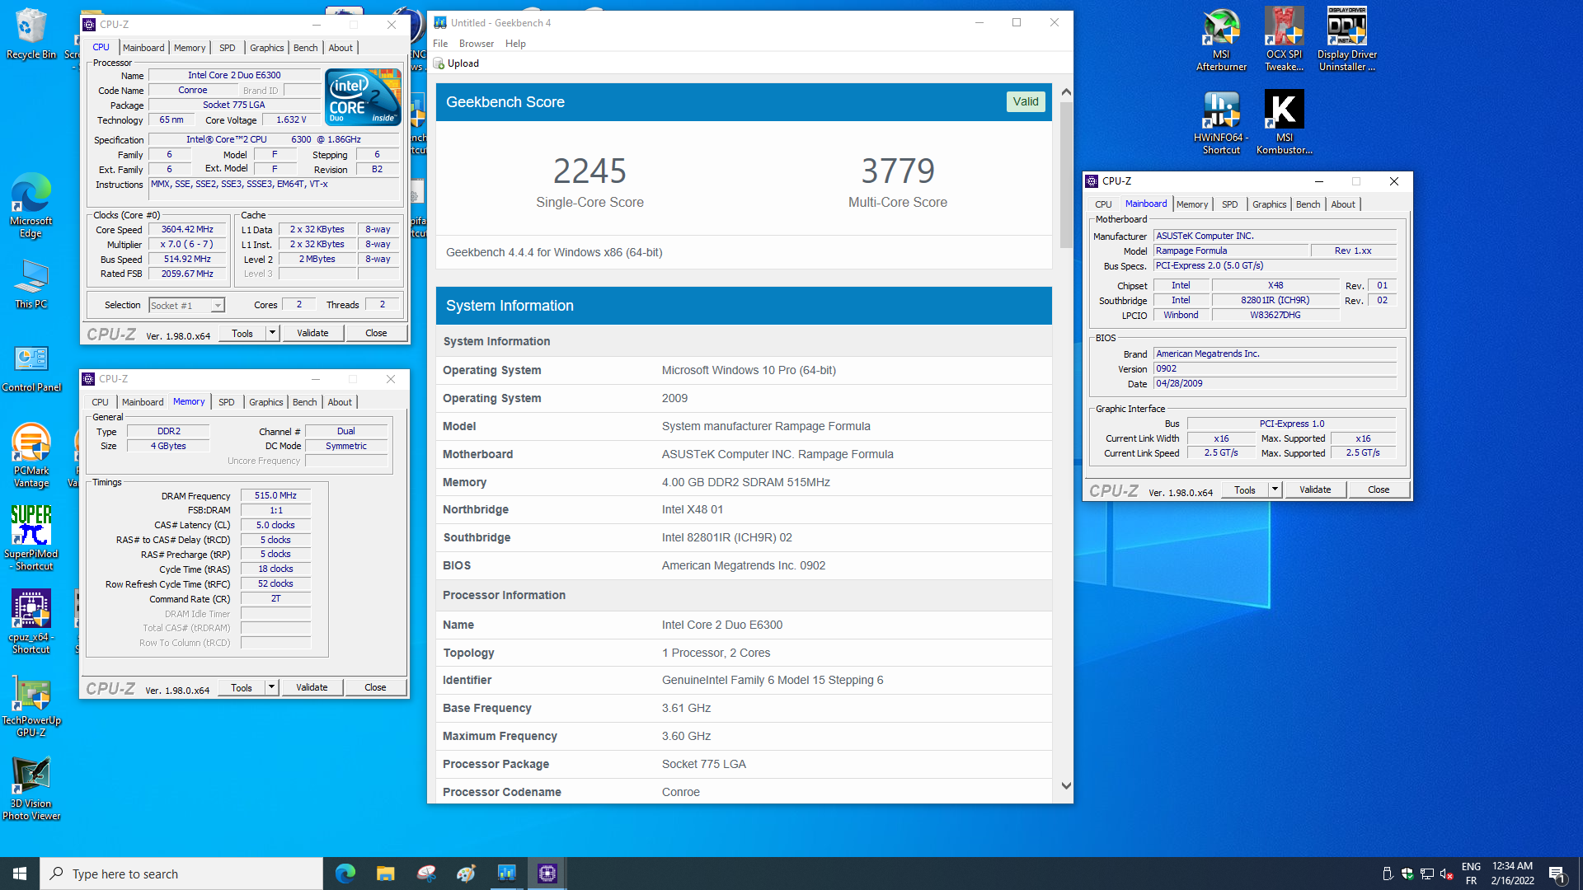Expand Tools dropdown arrow in memory CPU-Z window
1583x890 pixels.
pyautogui.click(x=271, y=687)
